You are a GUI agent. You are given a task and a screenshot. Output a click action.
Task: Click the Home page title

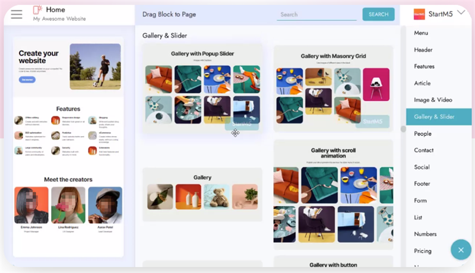click(x=55, y=9)
